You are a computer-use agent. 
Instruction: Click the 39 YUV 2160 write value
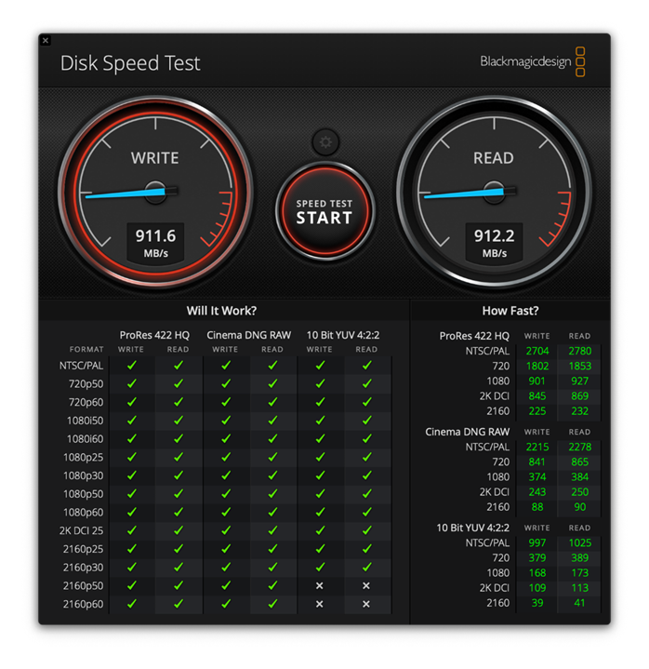tap(537, 603)
